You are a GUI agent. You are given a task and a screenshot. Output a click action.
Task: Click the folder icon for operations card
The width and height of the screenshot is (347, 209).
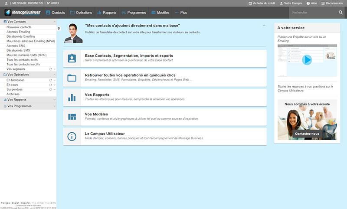point(72,78)
